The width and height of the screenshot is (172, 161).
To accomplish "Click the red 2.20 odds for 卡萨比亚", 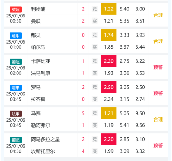I will 109,61.
